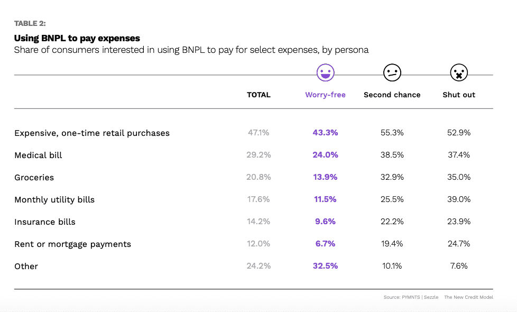Click the Shut out column header
The height and width of the screenshot is (312, 517).
point(459,95)
